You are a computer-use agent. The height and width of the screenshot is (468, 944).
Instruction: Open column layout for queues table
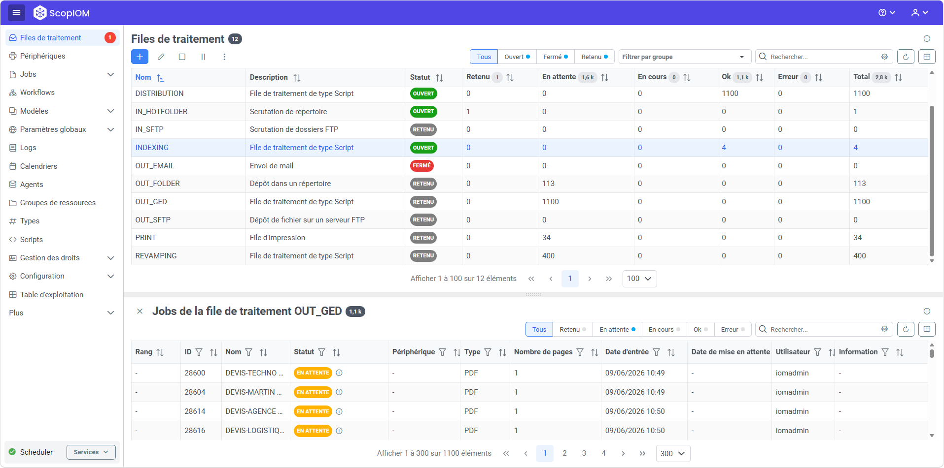(x=927, y=57)
